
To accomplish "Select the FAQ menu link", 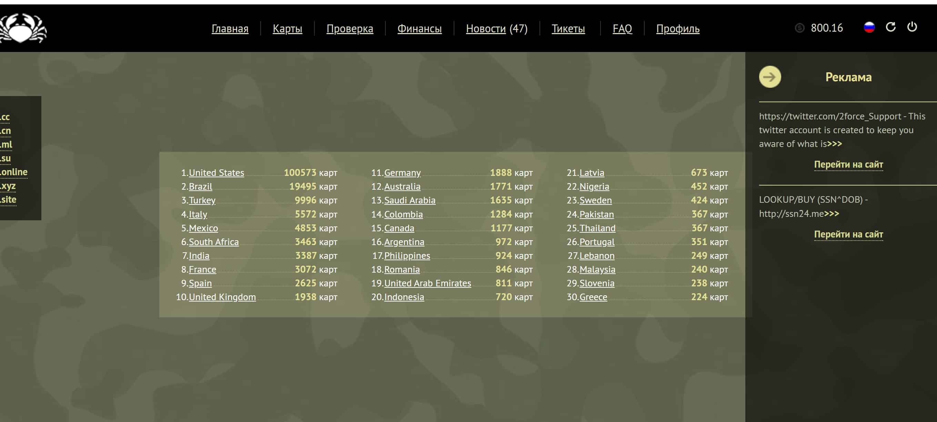I will click(622, 29).
